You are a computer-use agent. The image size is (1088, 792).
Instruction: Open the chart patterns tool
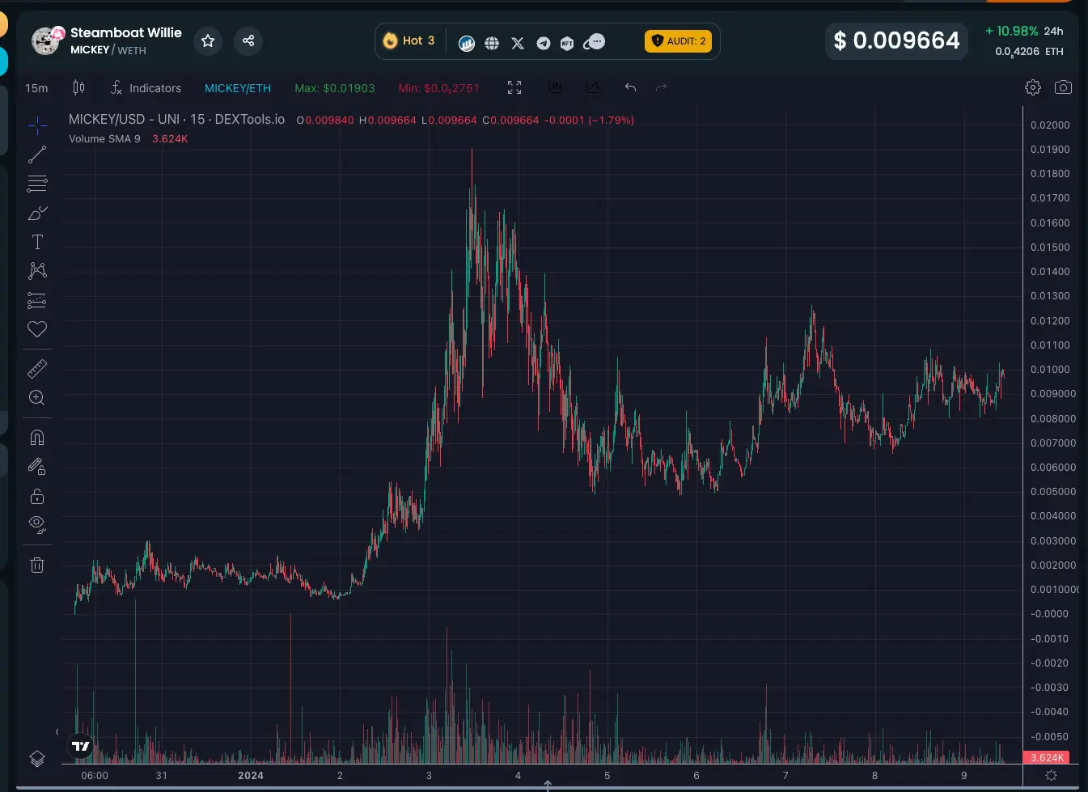37,271
